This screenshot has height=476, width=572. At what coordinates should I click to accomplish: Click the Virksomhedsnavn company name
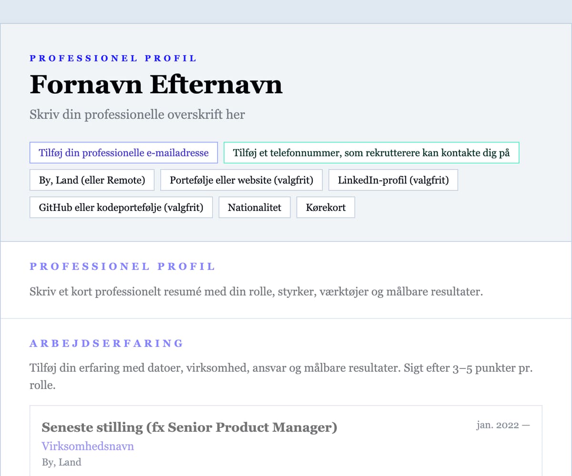pyautogui.click(x=88, y=446)
